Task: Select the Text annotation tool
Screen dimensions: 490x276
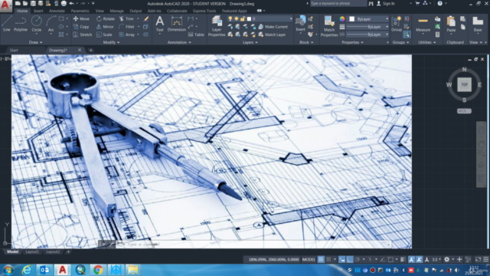Action: pos(160,24)
